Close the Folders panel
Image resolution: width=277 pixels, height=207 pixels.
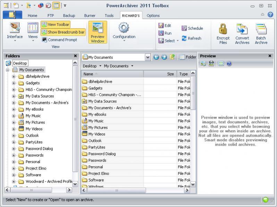tap(75, 56)
